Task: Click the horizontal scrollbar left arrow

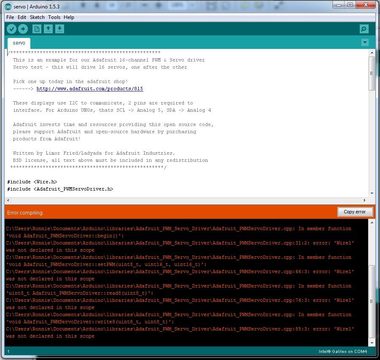Action: (8, 200)
